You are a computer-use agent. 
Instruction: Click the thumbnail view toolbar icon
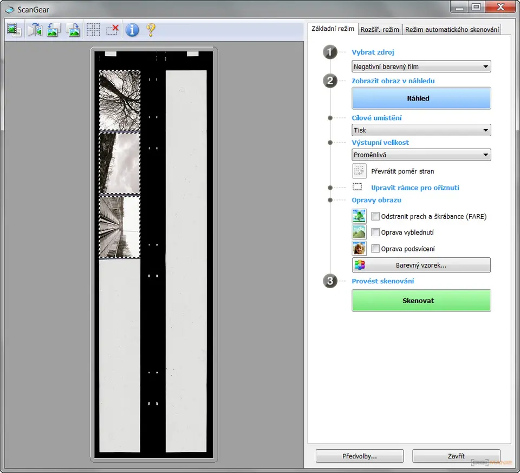[14, 30]
